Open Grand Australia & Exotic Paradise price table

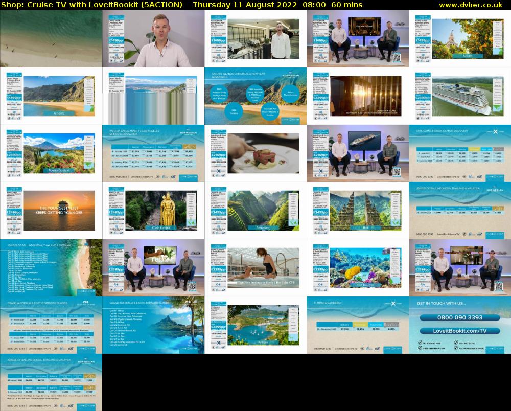[x=51, y=325]
